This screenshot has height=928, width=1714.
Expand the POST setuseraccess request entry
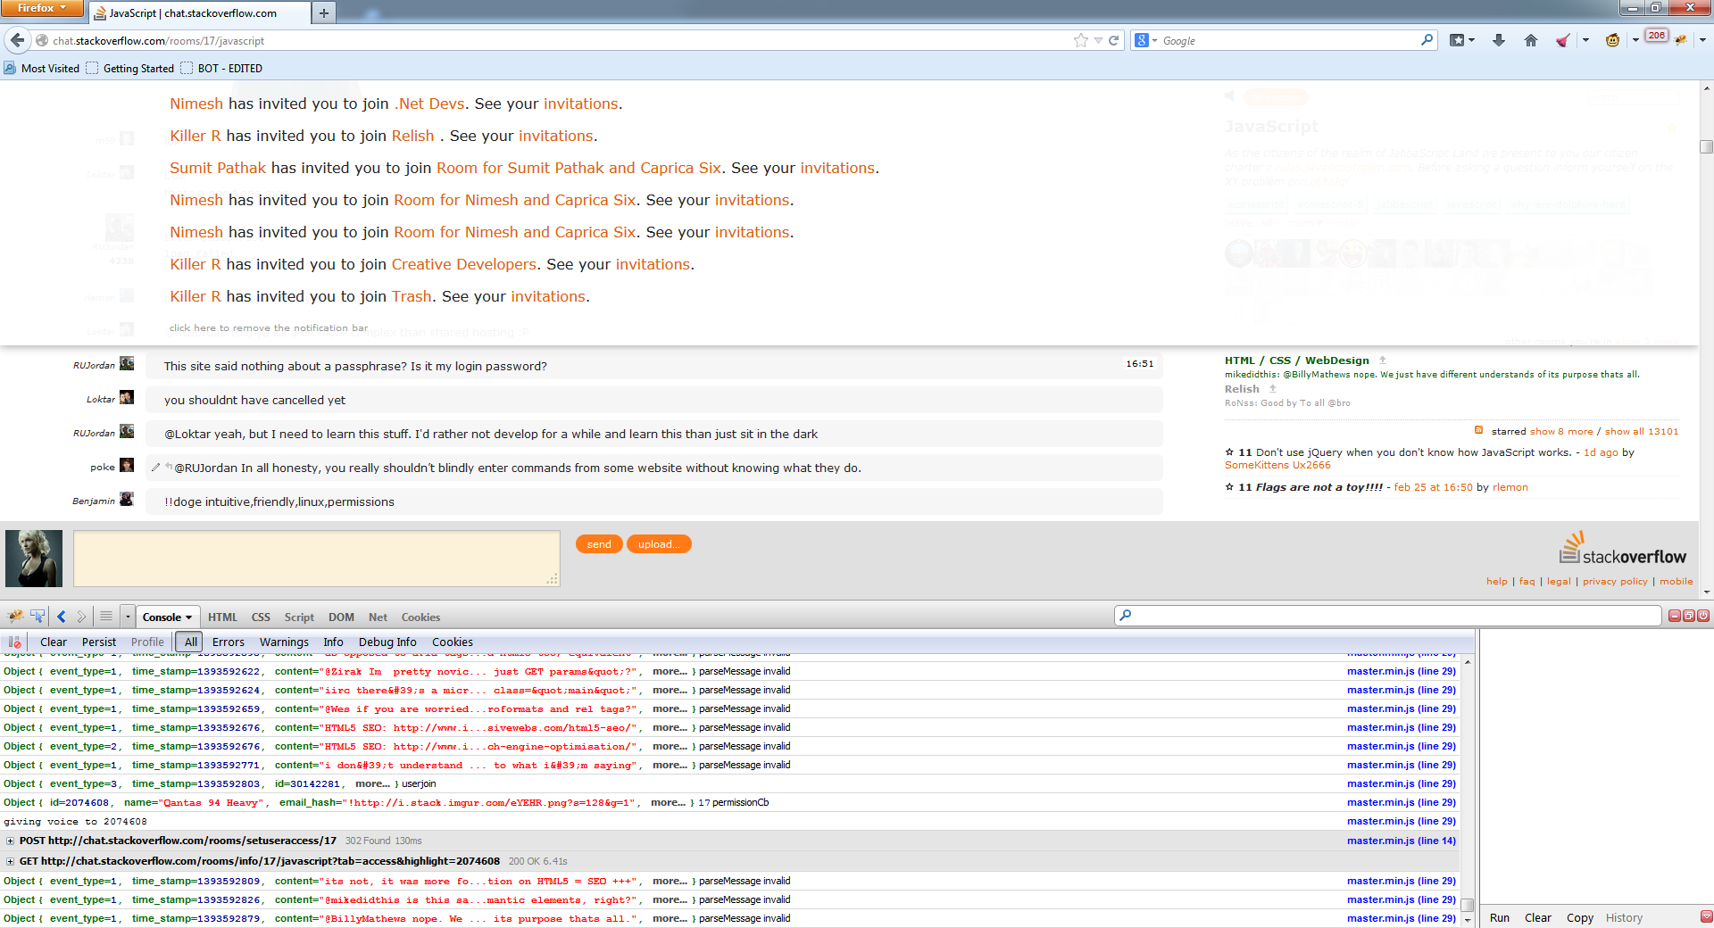pyautogui.click(x=10, y=841)
